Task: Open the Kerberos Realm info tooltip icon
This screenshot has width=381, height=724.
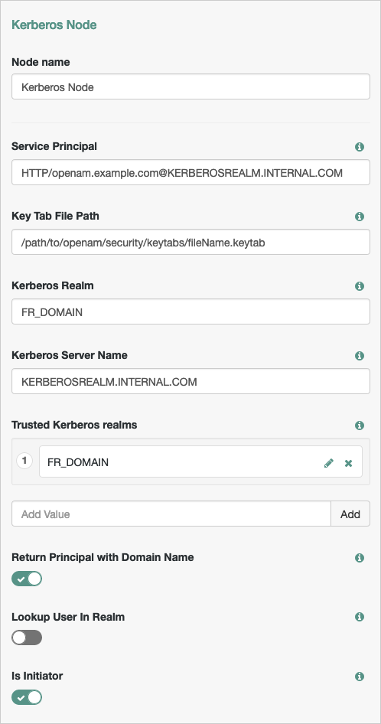Action: coord(360,286)
